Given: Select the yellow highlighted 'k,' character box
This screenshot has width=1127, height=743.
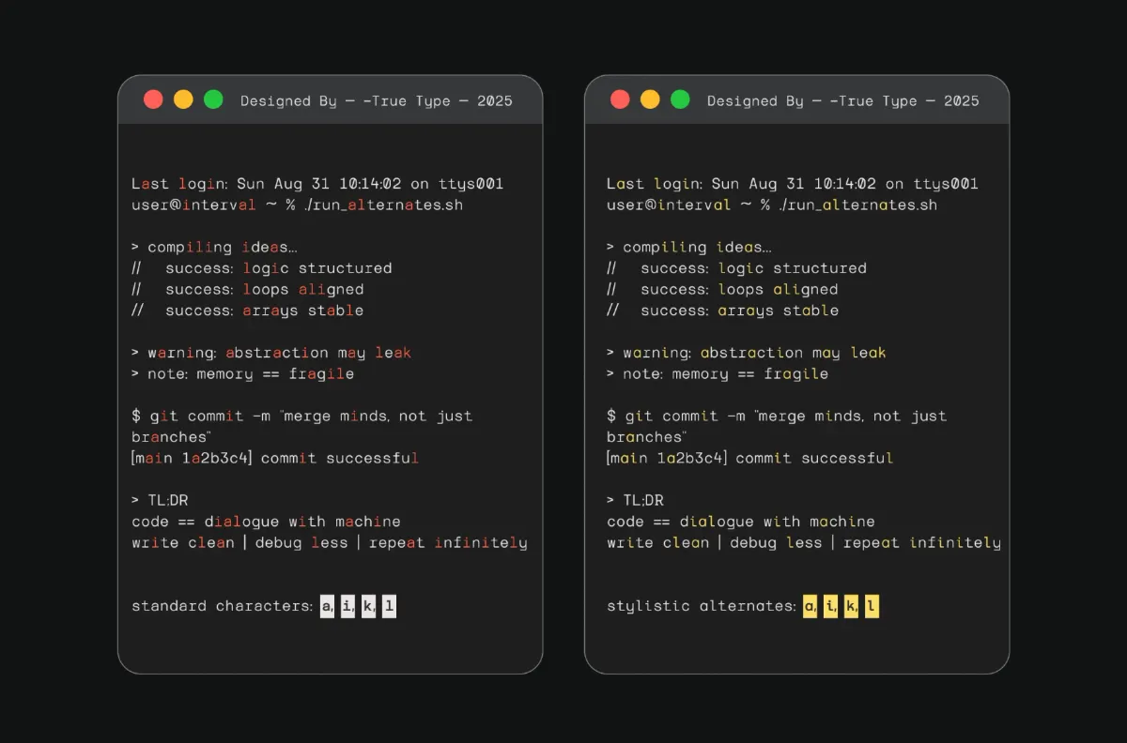Looking at the screenshot, I should point(852,607).
